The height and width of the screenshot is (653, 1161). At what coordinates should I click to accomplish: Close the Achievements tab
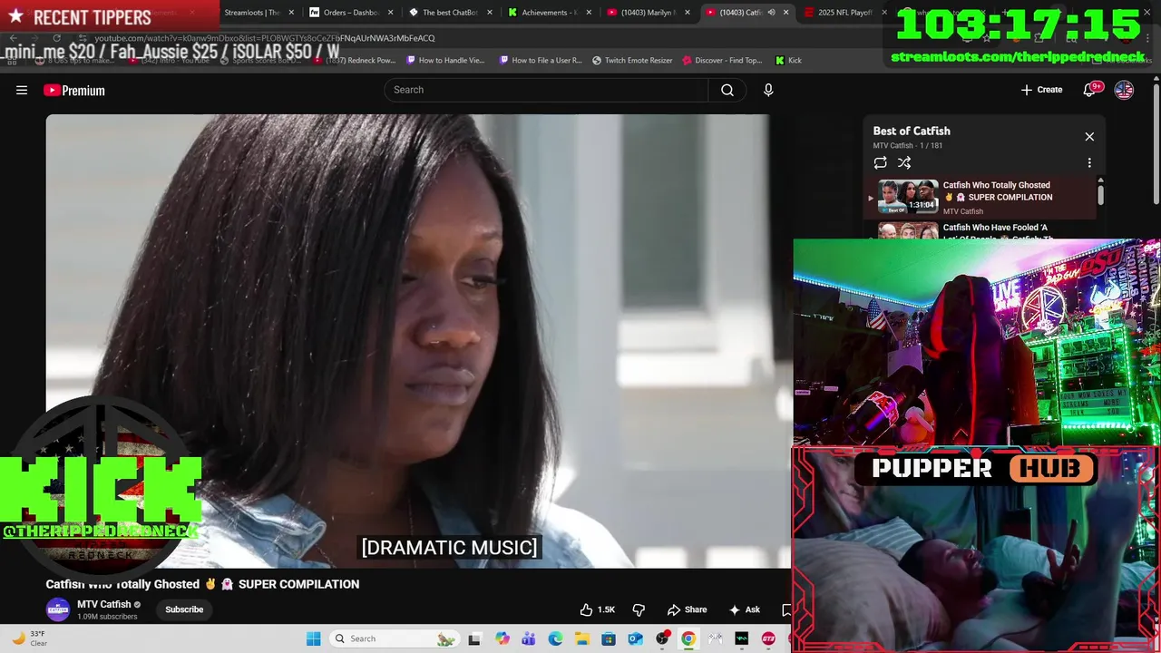pos(589,13)
